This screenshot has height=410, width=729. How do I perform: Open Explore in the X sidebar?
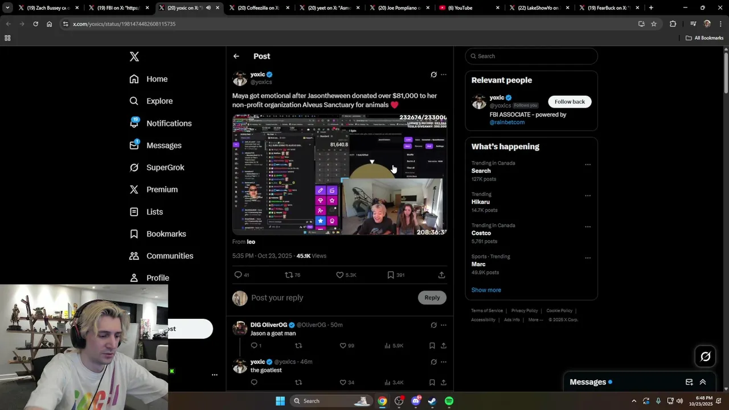151,101
